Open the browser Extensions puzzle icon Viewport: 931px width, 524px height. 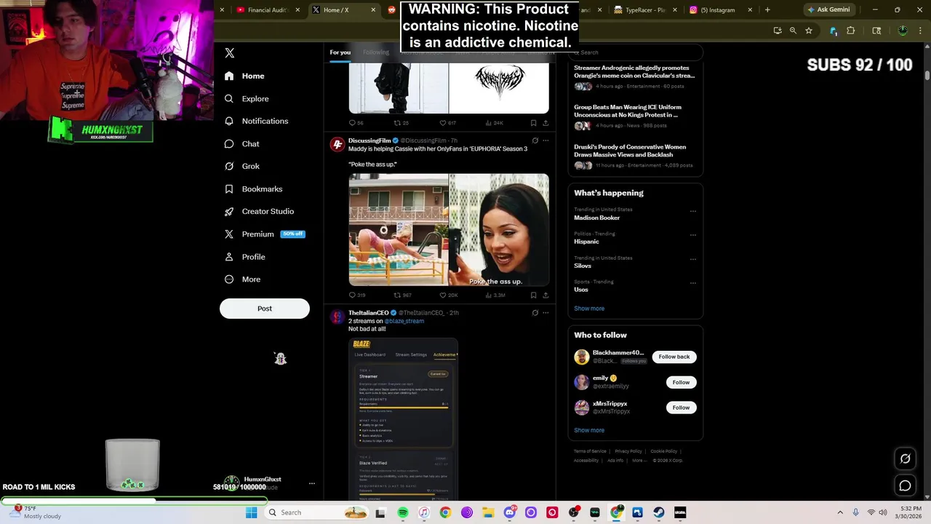pos(851,31)
